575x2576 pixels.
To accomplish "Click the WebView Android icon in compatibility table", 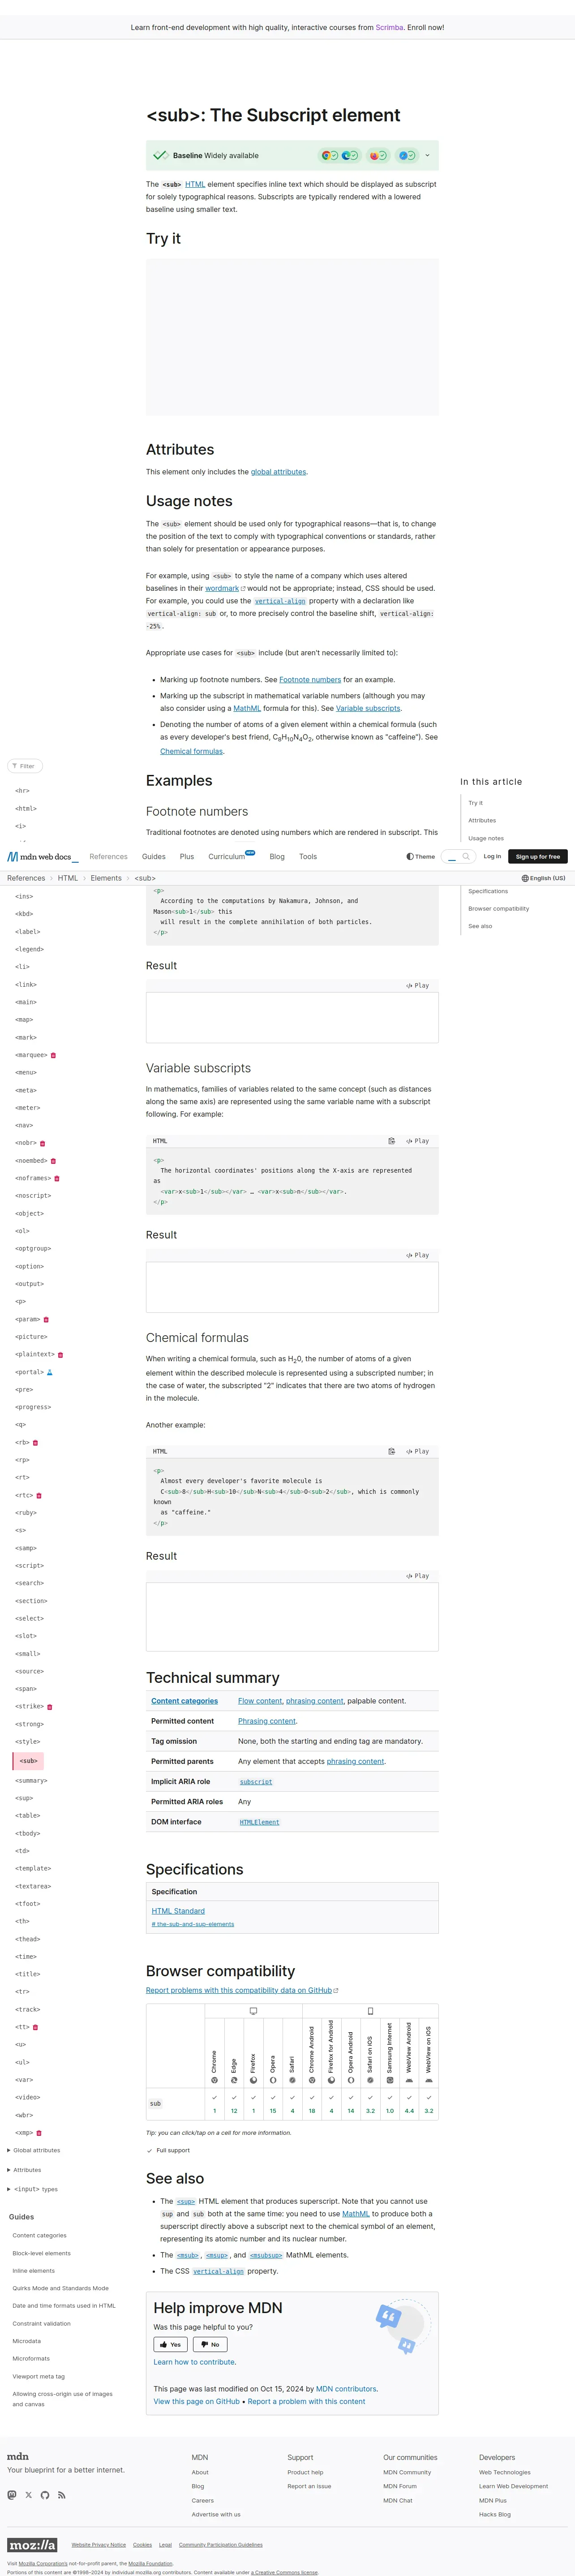I will pyautogui.click(x=409, y=2080).
